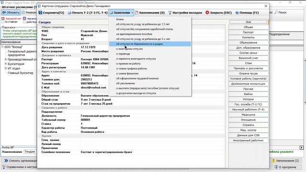This screenshot has width=306, height=172.
Task: Select 'о приеме на работу' item
Action: pyautogui.click(x=150, y=64)
